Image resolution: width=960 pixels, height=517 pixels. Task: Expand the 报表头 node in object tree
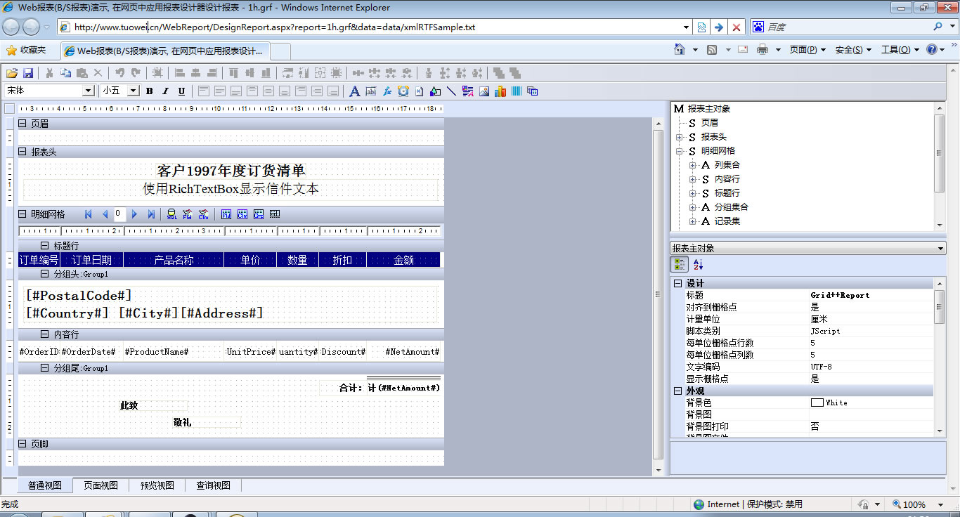[680, 137]
